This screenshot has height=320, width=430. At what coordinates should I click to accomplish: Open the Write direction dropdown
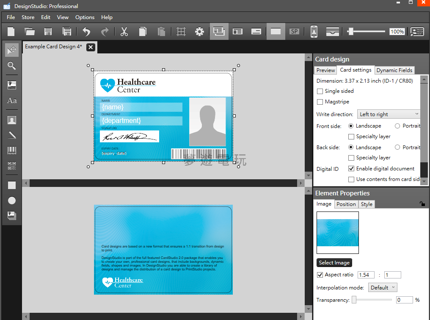(388, 114)
